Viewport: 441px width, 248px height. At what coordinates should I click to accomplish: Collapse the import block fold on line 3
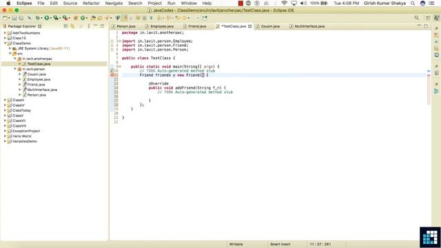coord(120,41)
